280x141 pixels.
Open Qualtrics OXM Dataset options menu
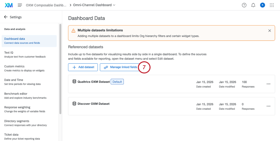(x=268, y=84)
